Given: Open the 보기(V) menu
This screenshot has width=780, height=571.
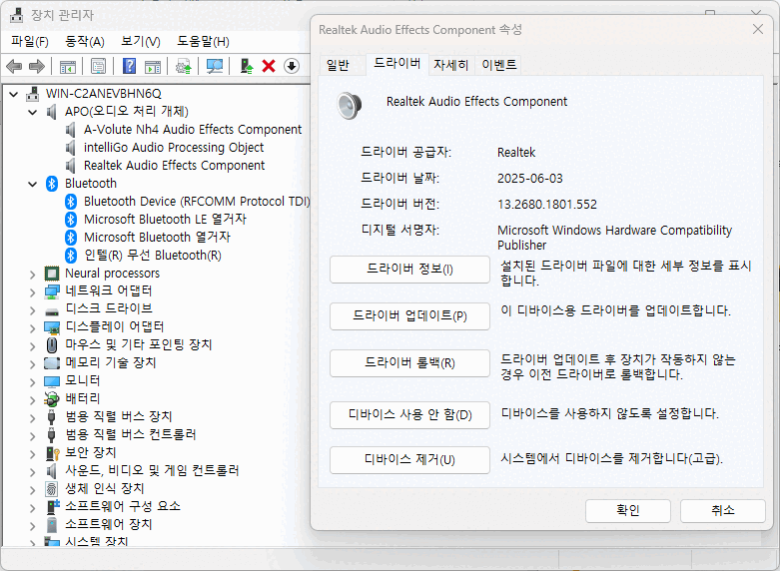Looking at the screenshot, I should (141, 41).
